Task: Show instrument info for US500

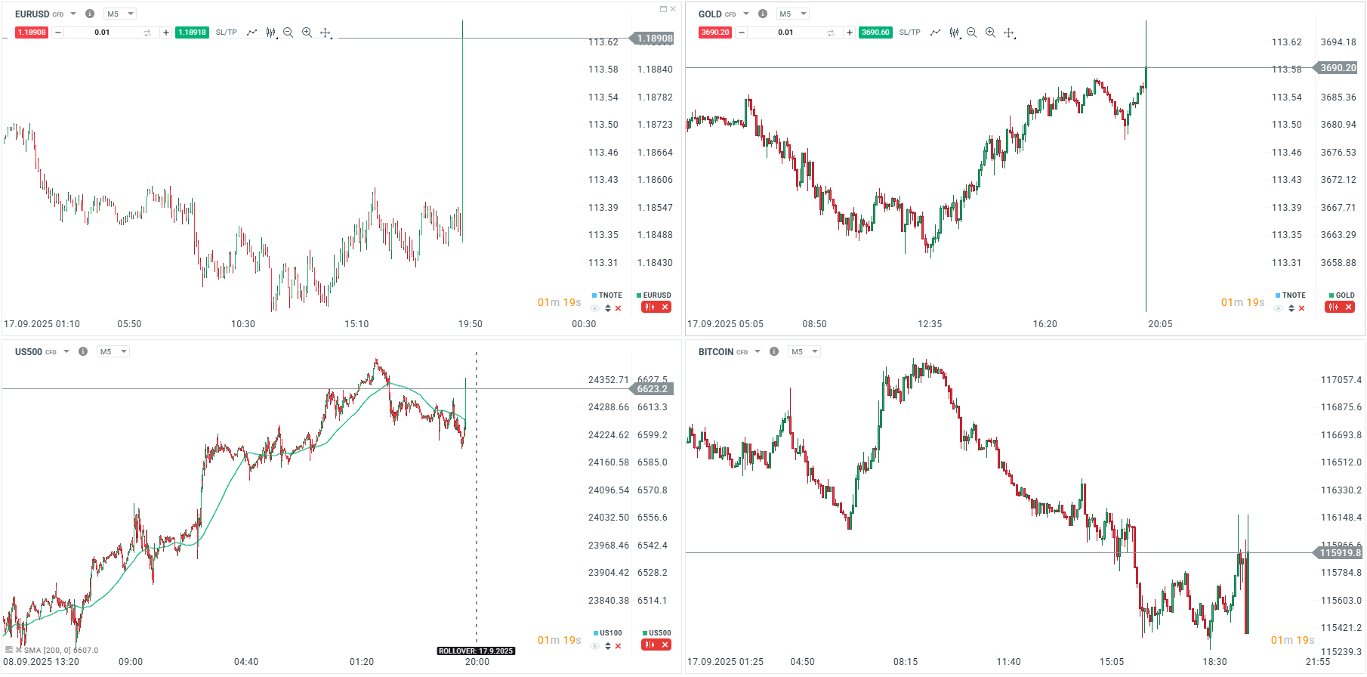Action: pyautogui.click(x=83, y=351)
